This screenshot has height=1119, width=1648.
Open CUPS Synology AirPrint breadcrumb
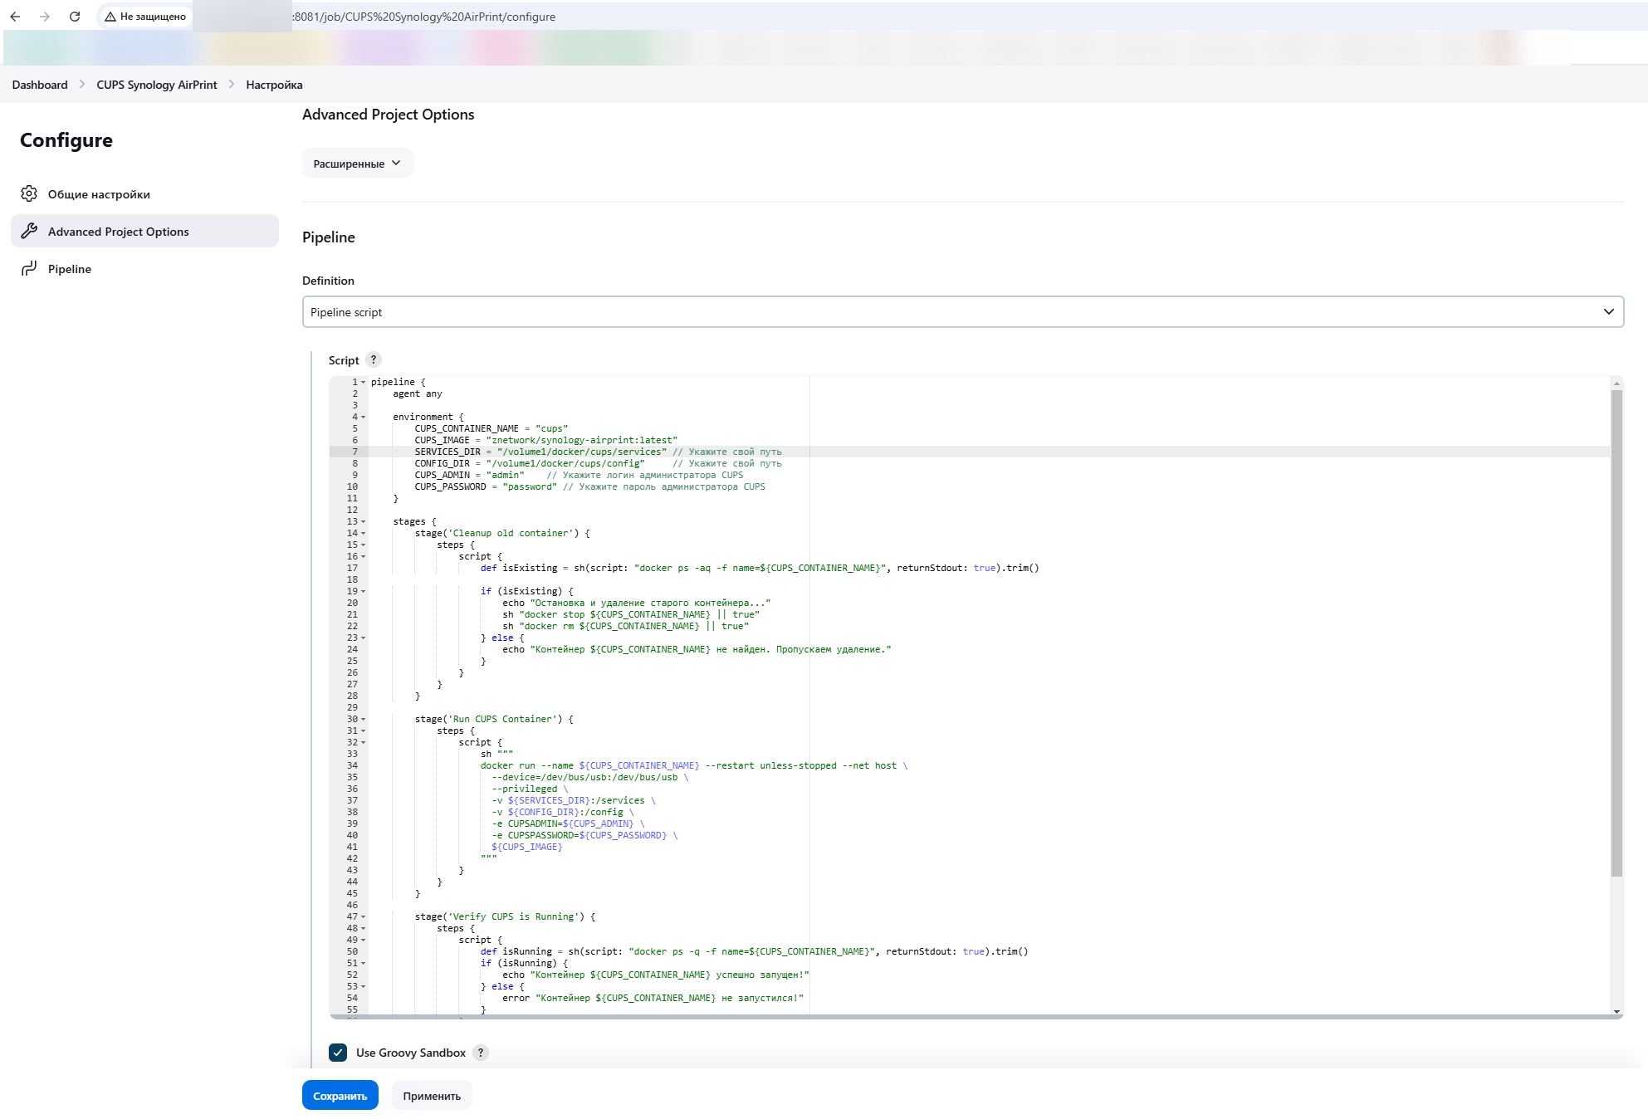point(157,85)
